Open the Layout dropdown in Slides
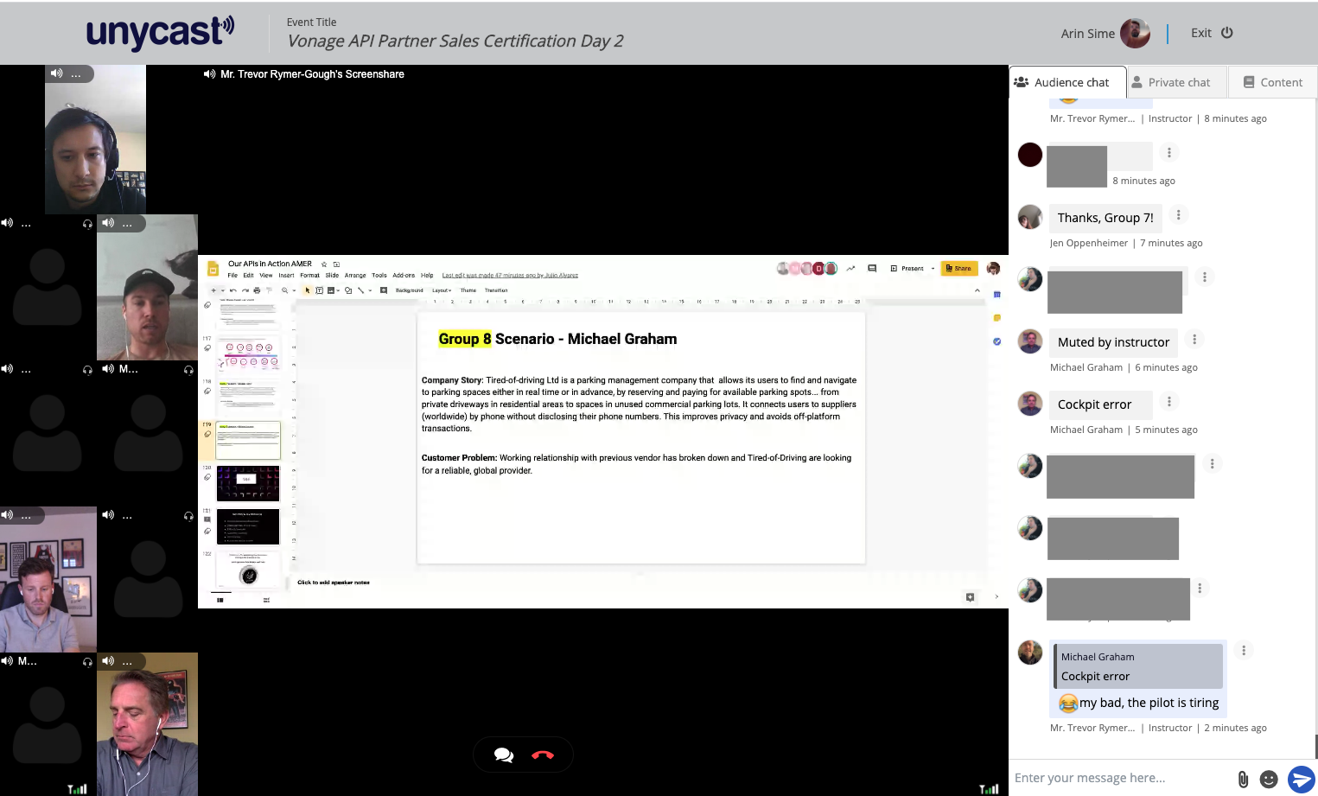Screen dimensions: 1318x796 [x=442, y=290]
